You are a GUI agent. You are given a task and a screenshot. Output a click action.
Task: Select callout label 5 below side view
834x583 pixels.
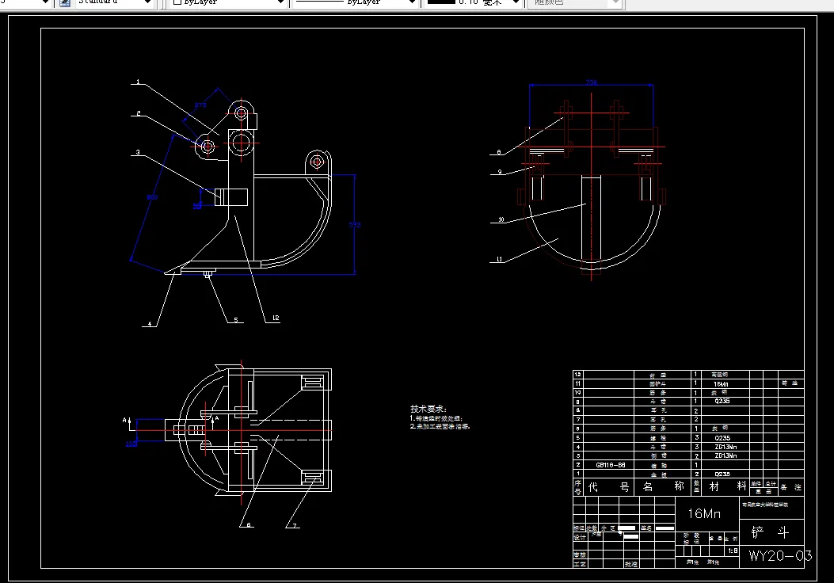[235, 320]
